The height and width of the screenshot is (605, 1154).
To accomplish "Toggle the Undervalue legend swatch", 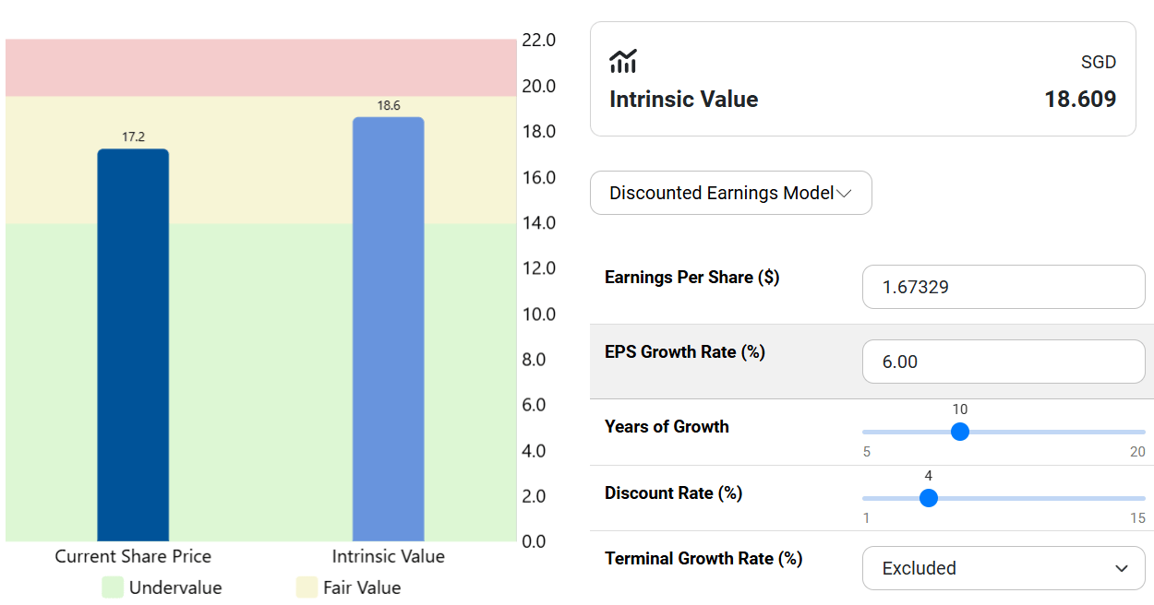I will point(113,587).
